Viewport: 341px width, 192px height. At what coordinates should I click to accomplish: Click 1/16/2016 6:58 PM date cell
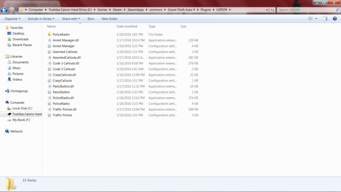click(x=130, y=63)
